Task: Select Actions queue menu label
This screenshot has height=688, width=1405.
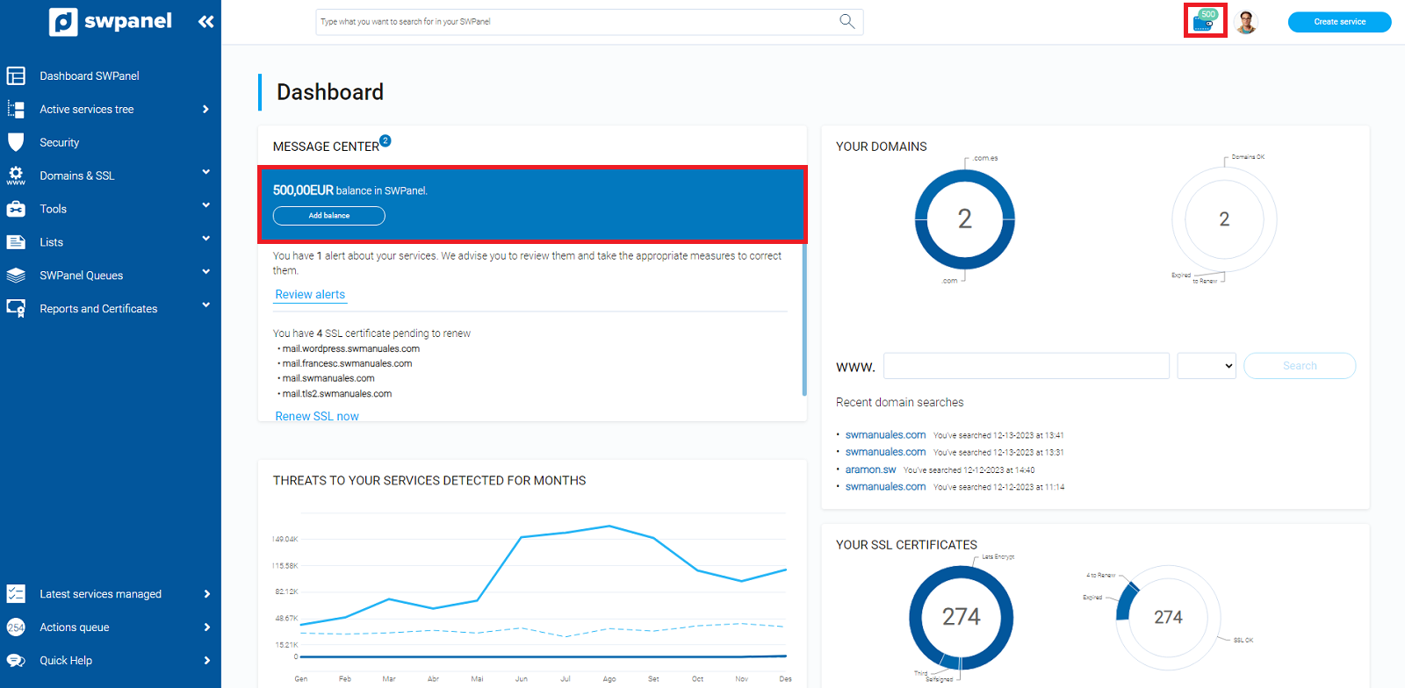Action: pyautogui.click(x=75, y=627)
